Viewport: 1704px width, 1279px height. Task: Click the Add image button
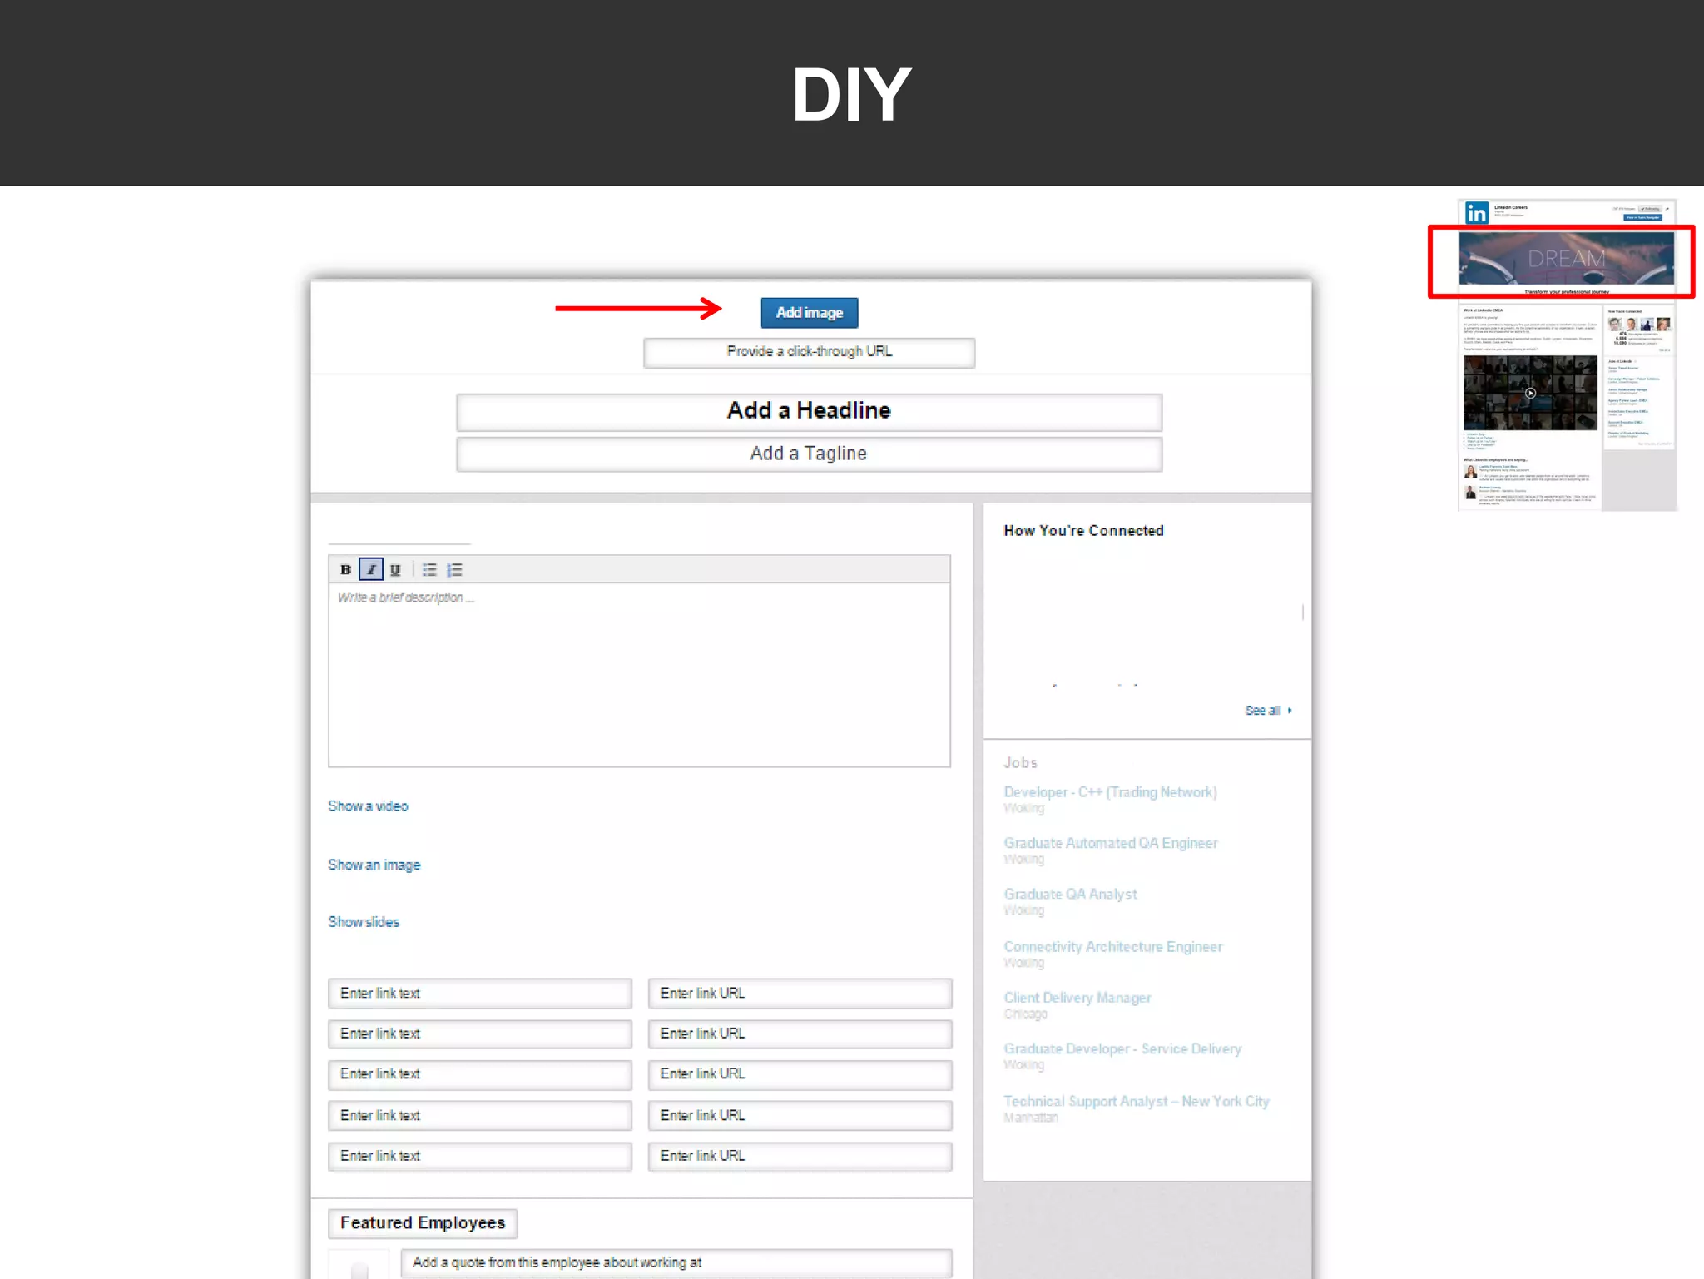pyautogui.click(x=809, y=313)
